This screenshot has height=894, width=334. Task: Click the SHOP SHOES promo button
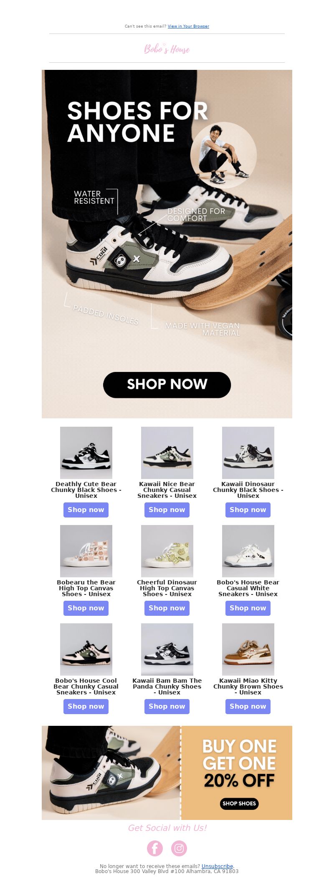pyautogui.click(x=239, y=803)
